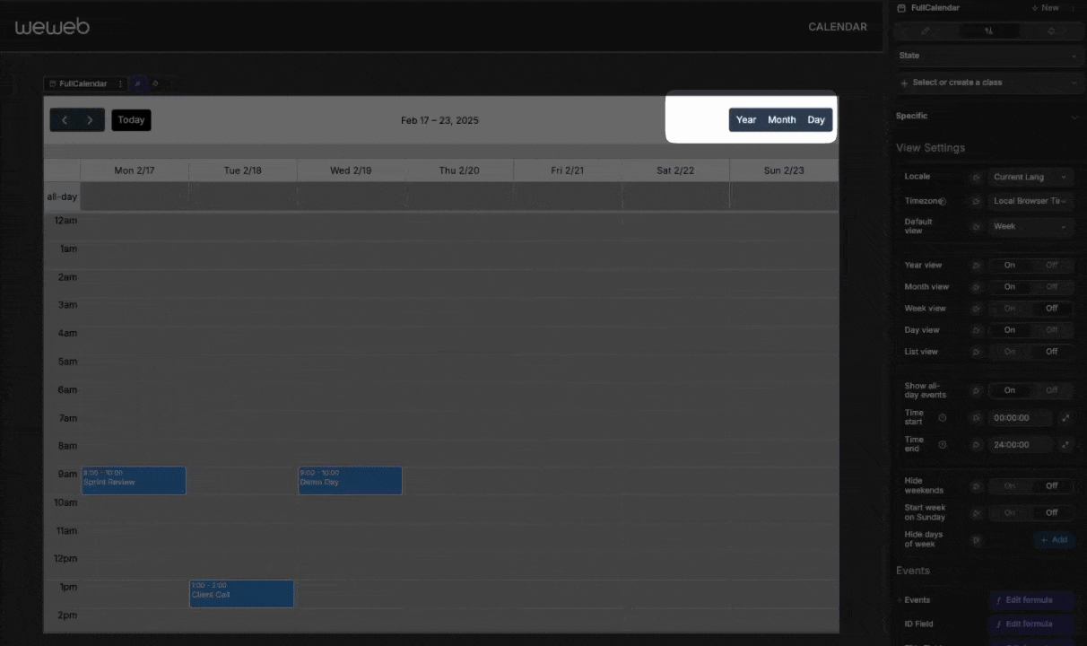Click the edit pencil icon in the FullCalendar panel

925,30
